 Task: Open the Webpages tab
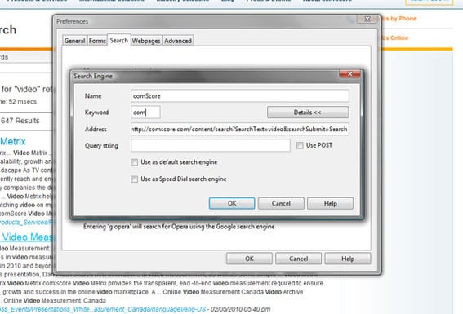click(x=146, y=41)
